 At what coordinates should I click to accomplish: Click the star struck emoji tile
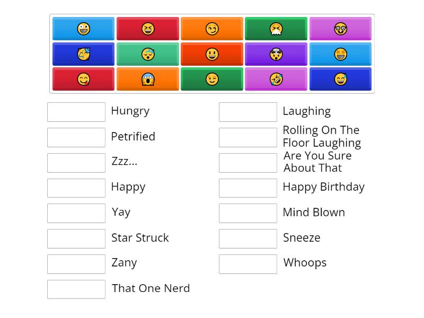341,54
